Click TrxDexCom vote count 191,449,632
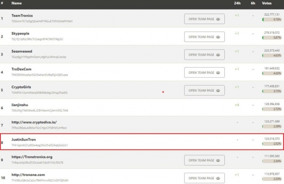Screen dimensions: 284x184 coord(272,69)
